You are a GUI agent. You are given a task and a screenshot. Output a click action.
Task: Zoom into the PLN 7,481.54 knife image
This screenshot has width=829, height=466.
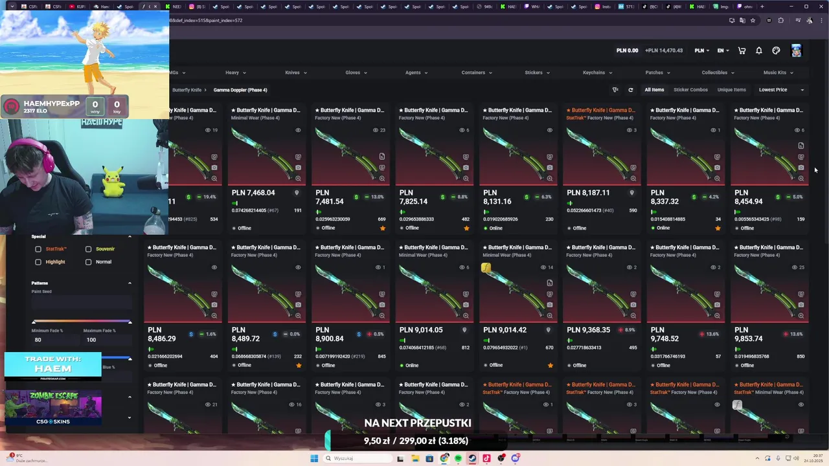381,178
